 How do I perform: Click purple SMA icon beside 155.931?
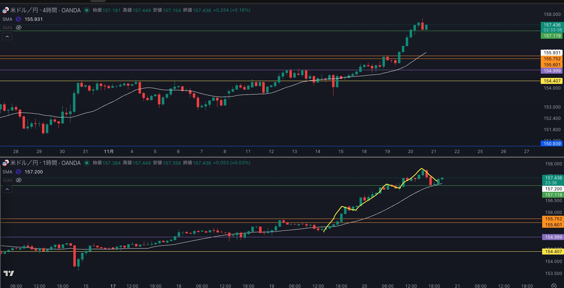[x=18, y=19]
